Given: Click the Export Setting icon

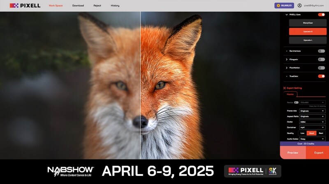Looking at the screenshot, I should coord(284,88).
